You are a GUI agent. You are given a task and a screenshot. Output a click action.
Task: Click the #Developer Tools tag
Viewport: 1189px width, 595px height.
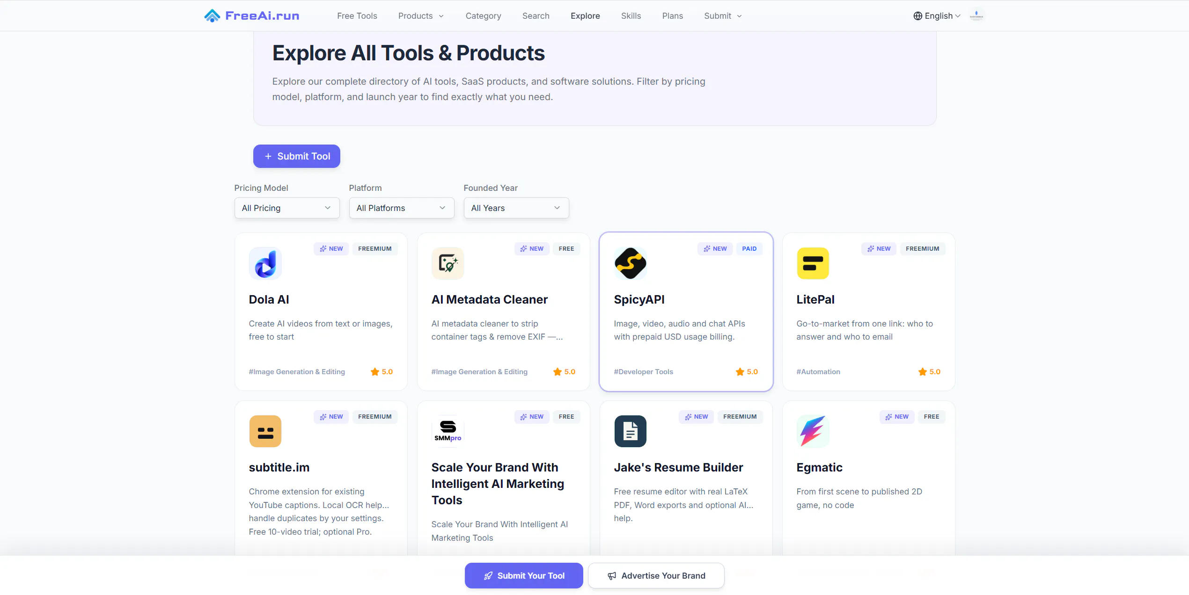644,372
